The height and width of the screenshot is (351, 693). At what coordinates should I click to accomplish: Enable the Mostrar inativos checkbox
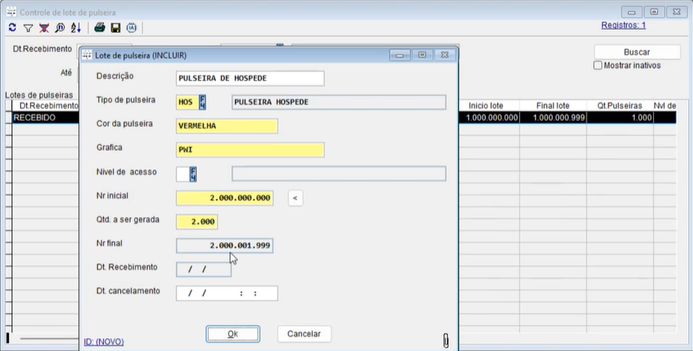598,66
